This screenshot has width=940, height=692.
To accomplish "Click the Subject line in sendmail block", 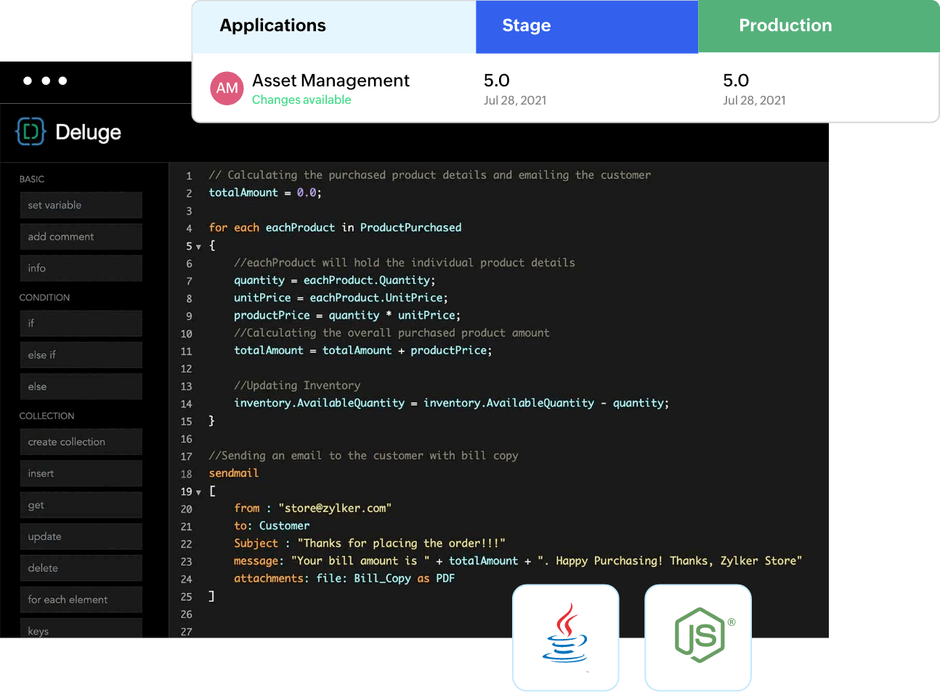I will click(370, 543).
